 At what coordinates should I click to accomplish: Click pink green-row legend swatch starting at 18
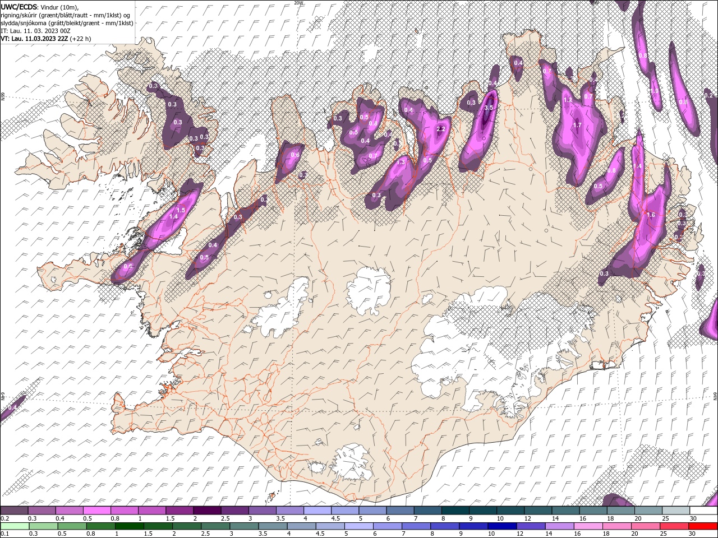pos(618,526)
